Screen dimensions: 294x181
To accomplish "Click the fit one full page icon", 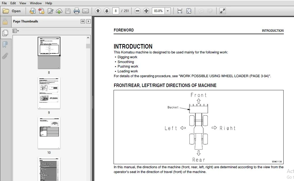I will tap(189, 11).
